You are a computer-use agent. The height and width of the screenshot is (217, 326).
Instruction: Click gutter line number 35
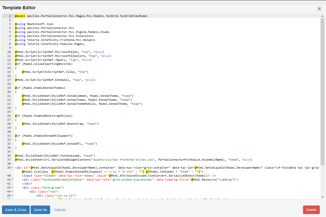pyautogui.click(x=9, y=152)
